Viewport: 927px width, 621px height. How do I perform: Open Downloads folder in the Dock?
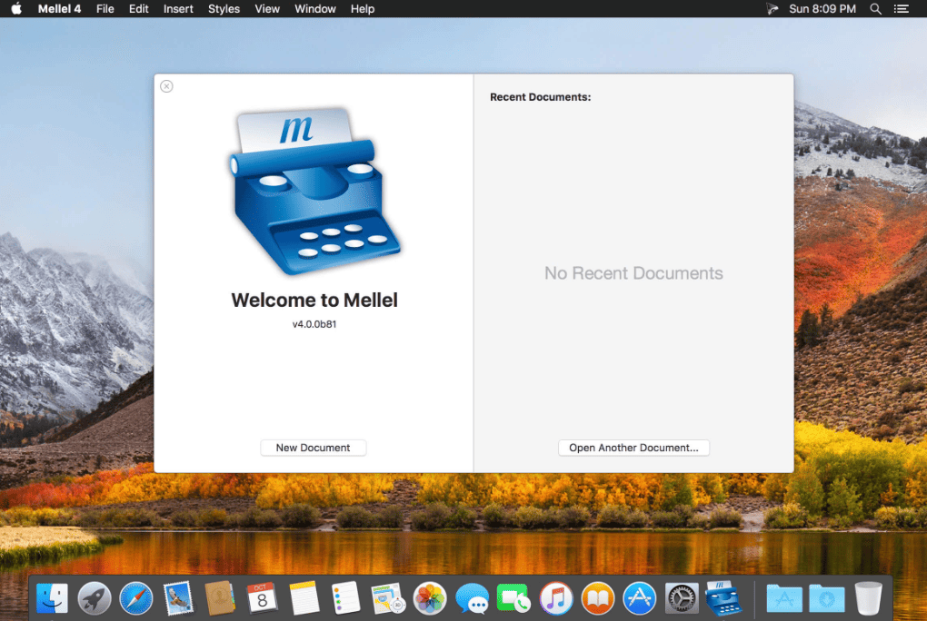(826, 598)
